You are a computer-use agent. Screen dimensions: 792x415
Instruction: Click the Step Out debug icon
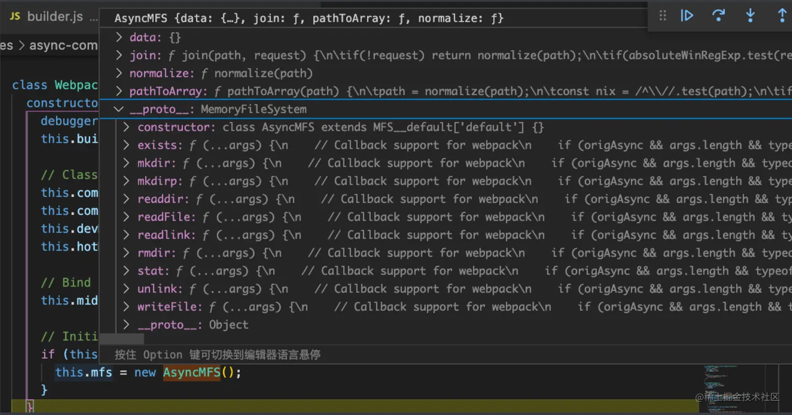point(783,16)
